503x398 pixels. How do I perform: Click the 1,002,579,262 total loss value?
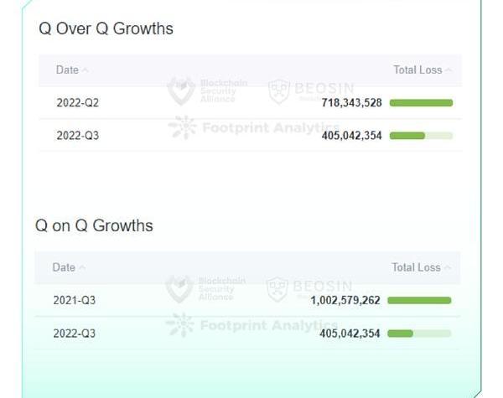click(x=345, y=300)
